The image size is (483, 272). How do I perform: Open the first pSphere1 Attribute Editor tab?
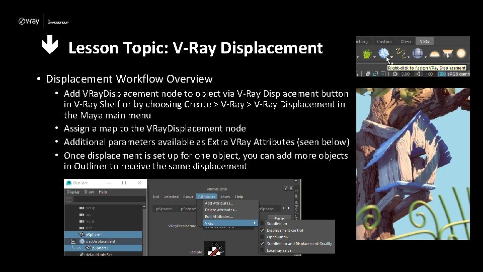click(x=164, y=209)
